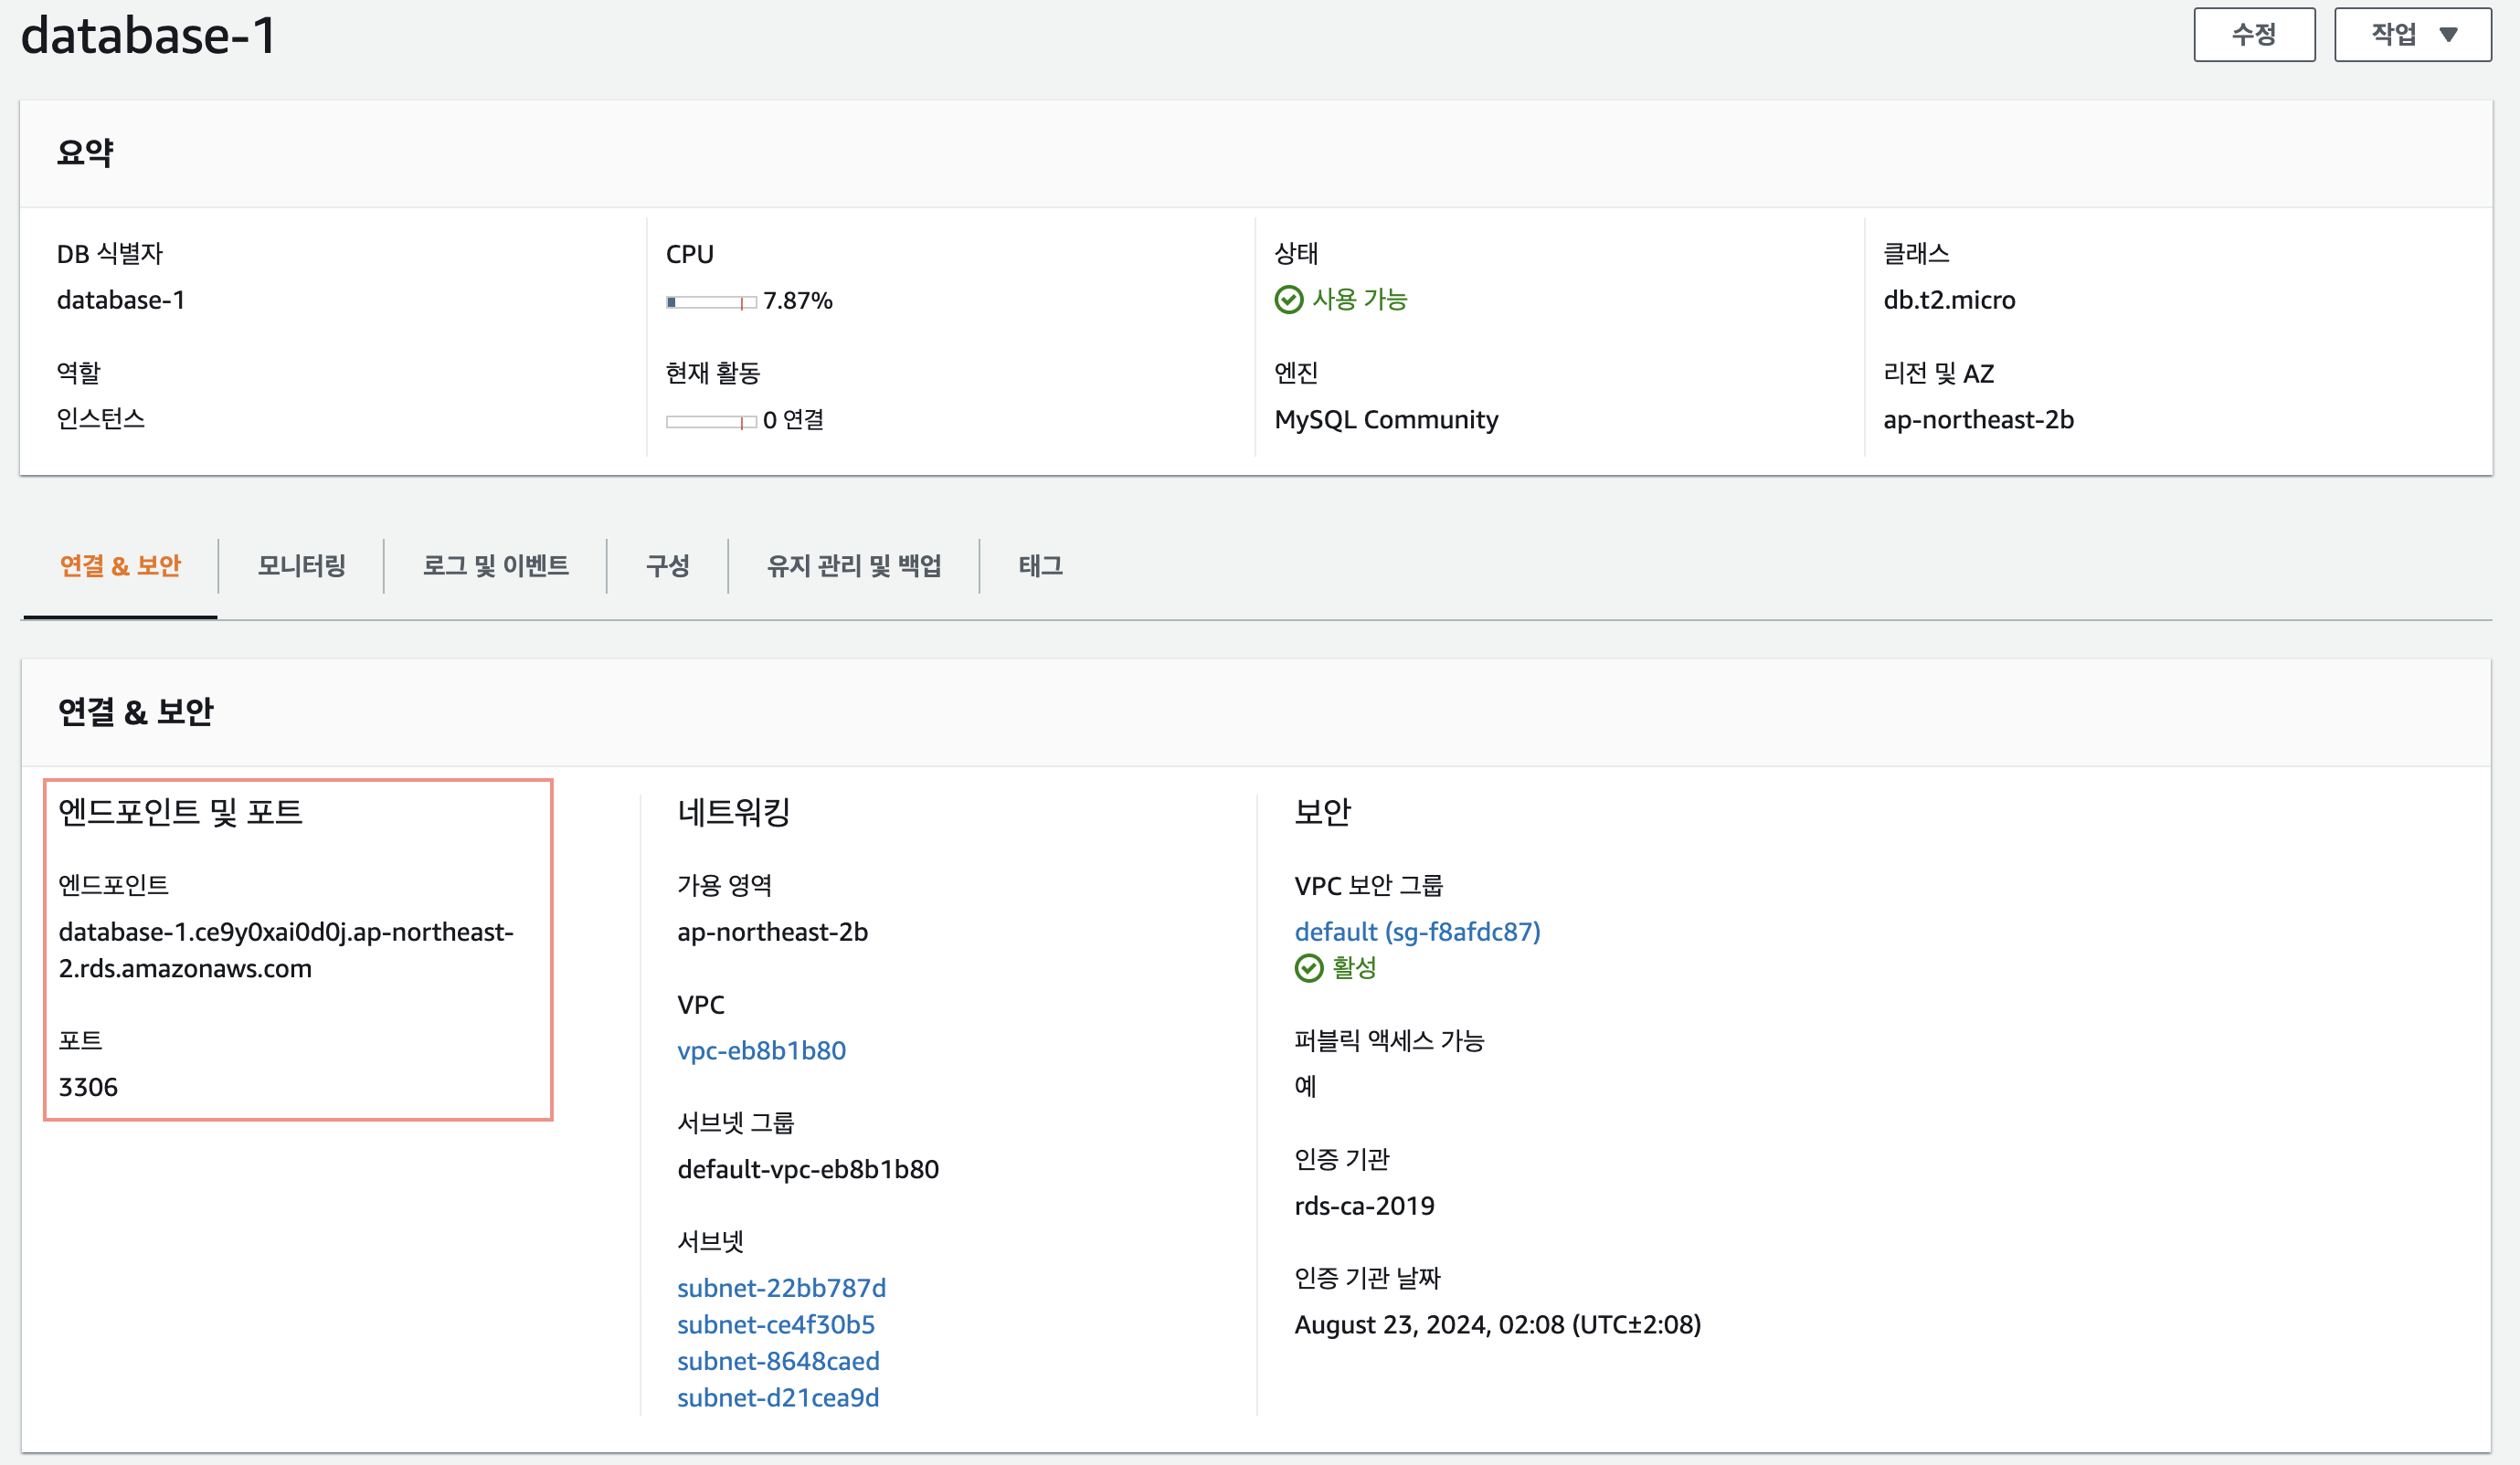The image size is (2520, 1465).
Task: Open the subnet-22bb787d link
Action: pyautogui.click(x=781, y=1287)
